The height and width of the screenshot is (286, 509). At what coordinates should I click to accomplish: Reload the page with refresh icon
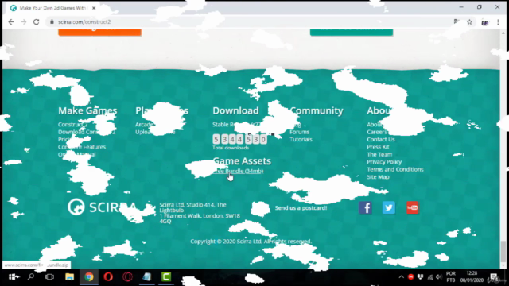37,21
